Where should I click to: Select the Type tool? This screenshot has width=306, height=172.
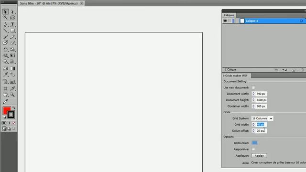pos(12,24)
